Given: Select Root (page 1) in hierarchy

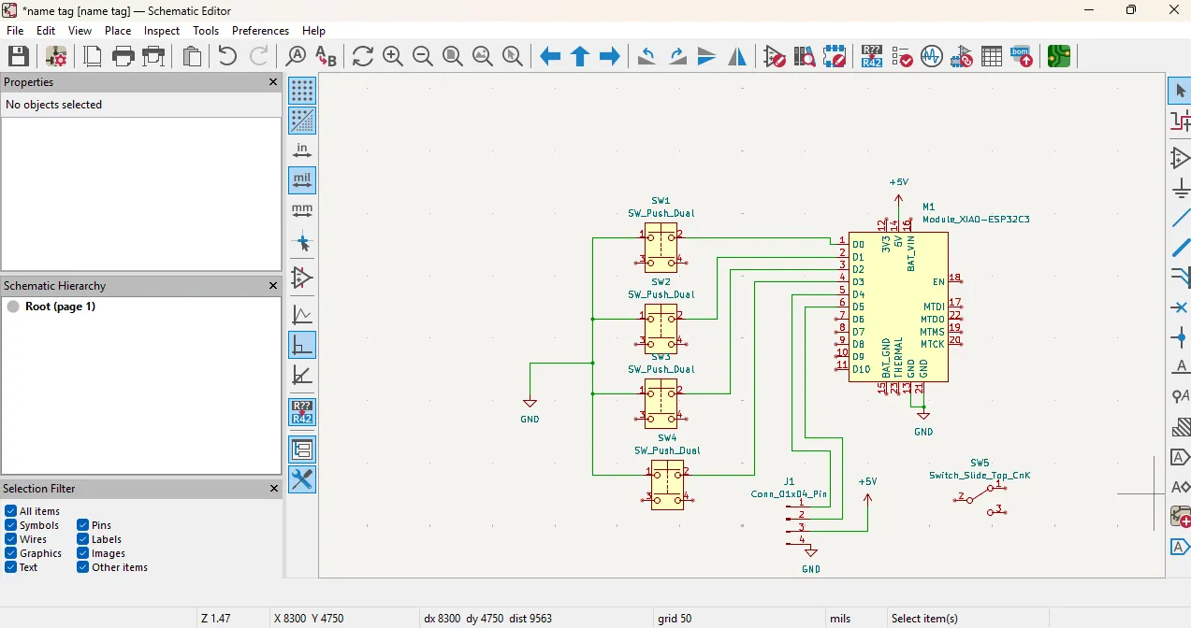Looking at the screenshot, I should click(x=60, y=307).
